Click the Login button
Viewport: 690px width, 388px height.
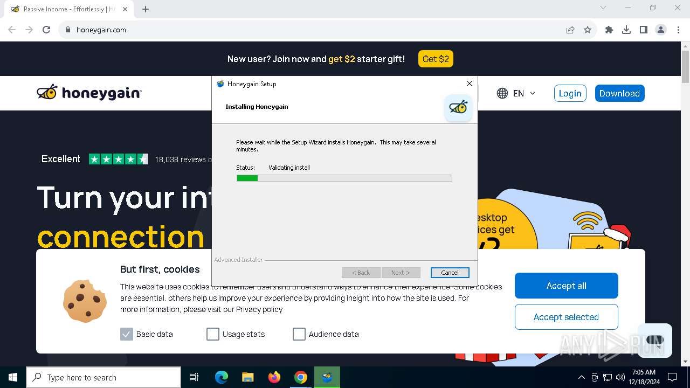(x=570, y=93)
